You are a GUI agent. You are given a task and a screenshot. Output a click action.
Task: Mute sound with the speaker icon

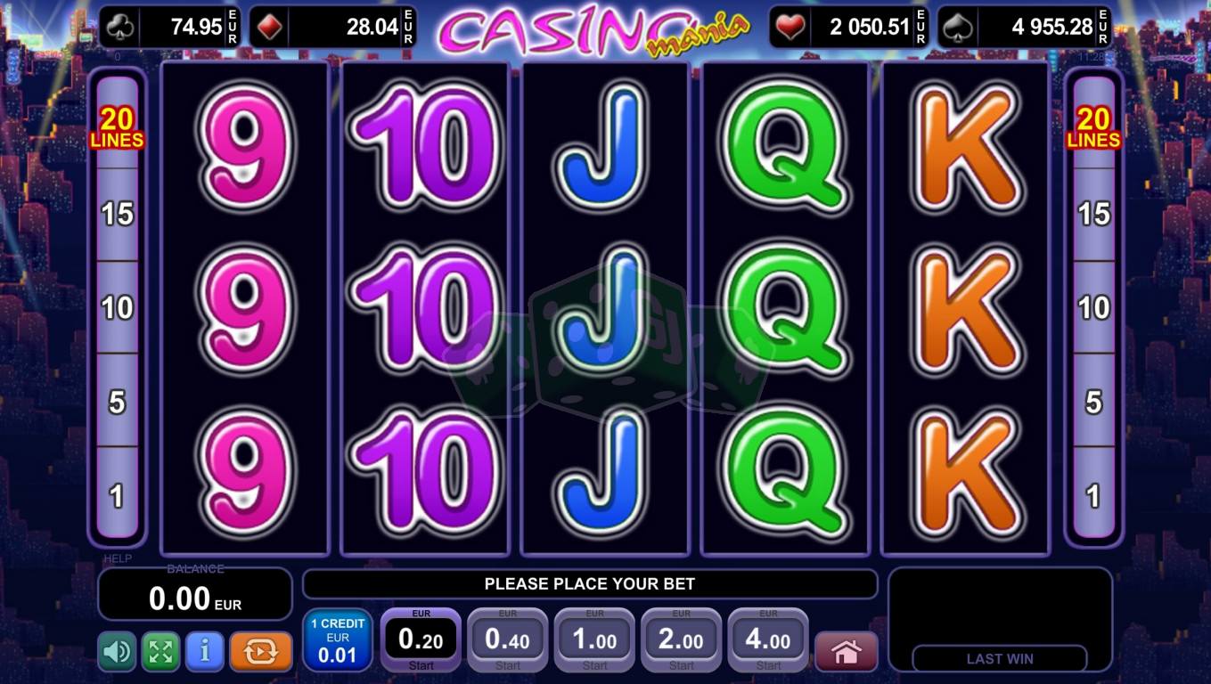117,652
